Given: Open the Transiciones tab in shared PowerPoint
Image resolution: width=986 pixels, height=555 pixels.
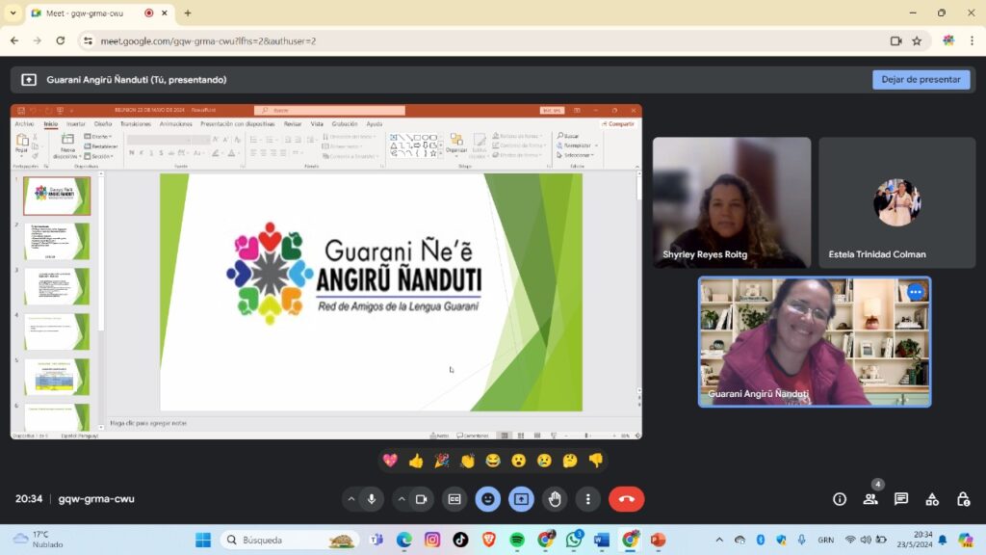Looking at the screenshot, I should point(136,124).
